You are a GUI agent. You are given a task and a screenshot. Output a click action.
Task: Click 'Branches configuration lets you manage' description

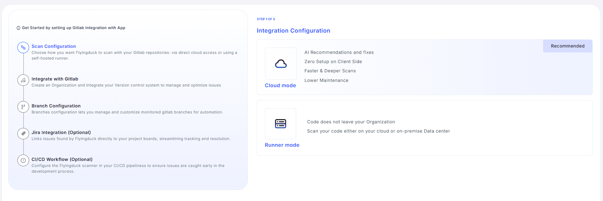[x=127, y=112]
